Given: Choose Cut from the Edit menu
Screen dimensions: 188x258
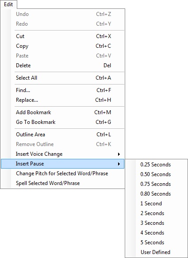Looking at the screenshot, I should coord(62,36).
